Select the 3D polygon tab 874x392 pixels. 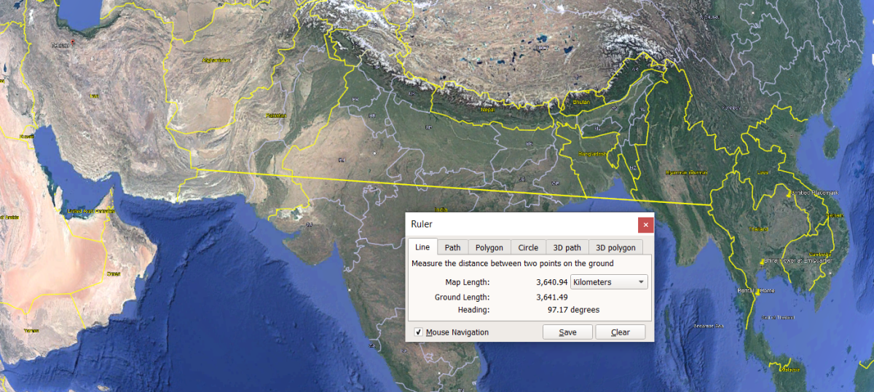pos(615,248)
